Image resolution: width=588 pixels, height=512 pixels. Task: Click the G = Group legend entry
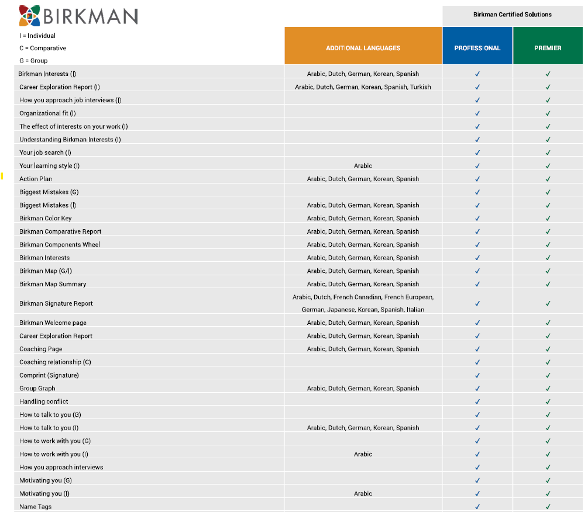point(33,61)
